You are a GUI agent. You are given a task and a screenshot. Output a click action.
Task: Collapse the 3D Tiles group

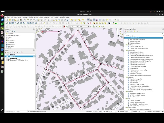point(125,45)
